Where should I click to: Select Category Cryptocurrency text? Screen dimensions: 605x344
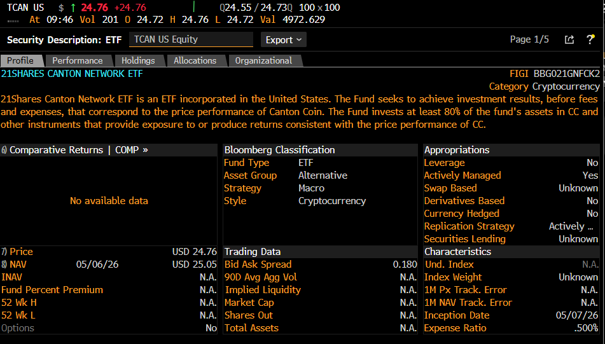545,86
